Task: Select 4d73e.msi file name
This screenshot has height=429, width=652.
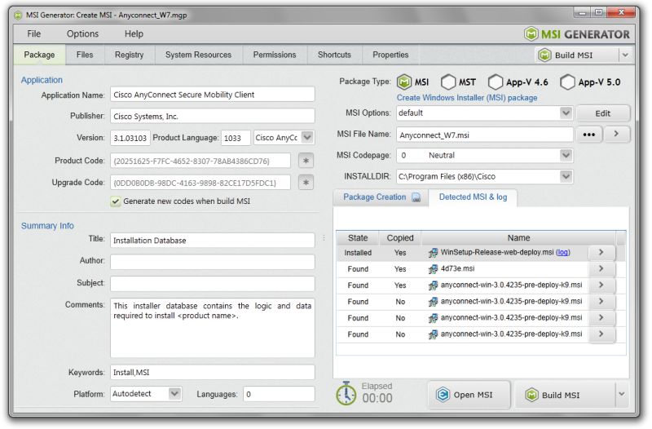Action: [x=457, y=268]
